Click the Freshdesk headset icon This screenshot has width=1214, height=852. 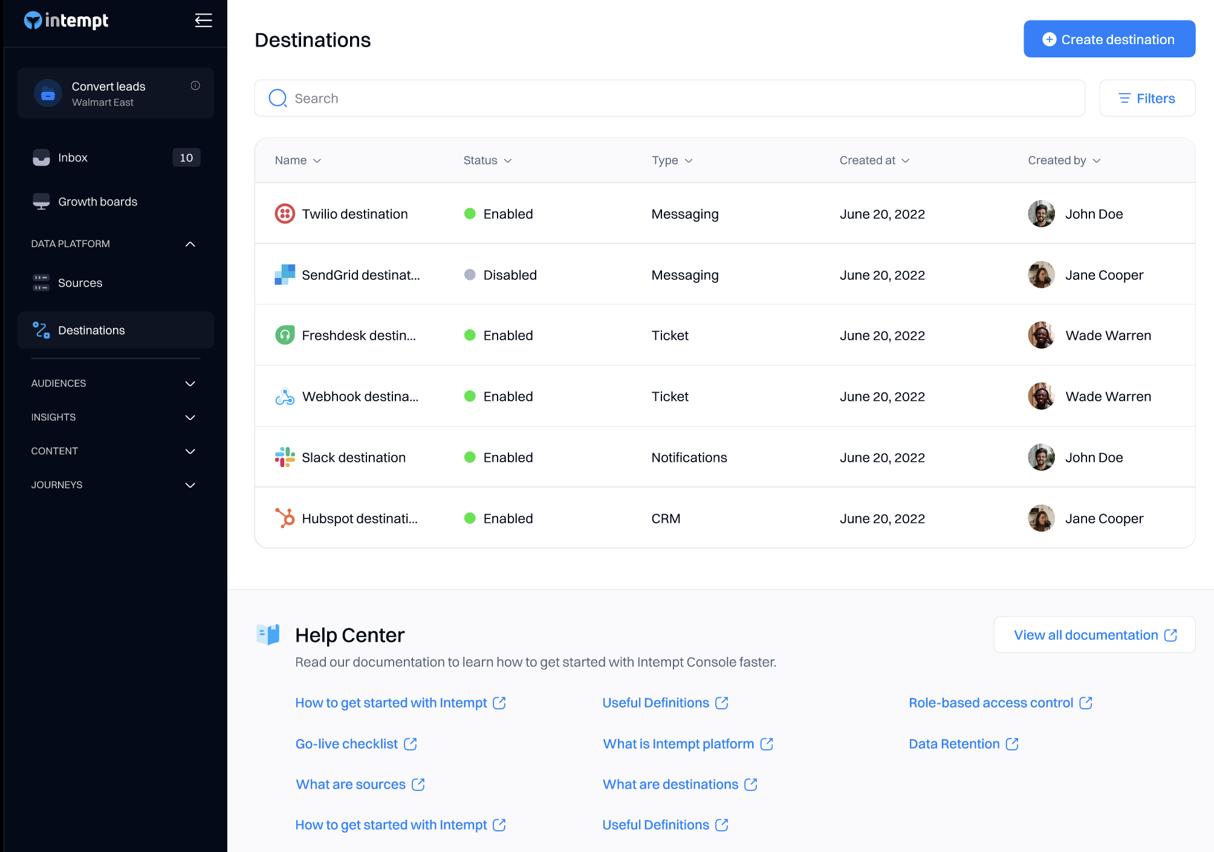[285, 335]
